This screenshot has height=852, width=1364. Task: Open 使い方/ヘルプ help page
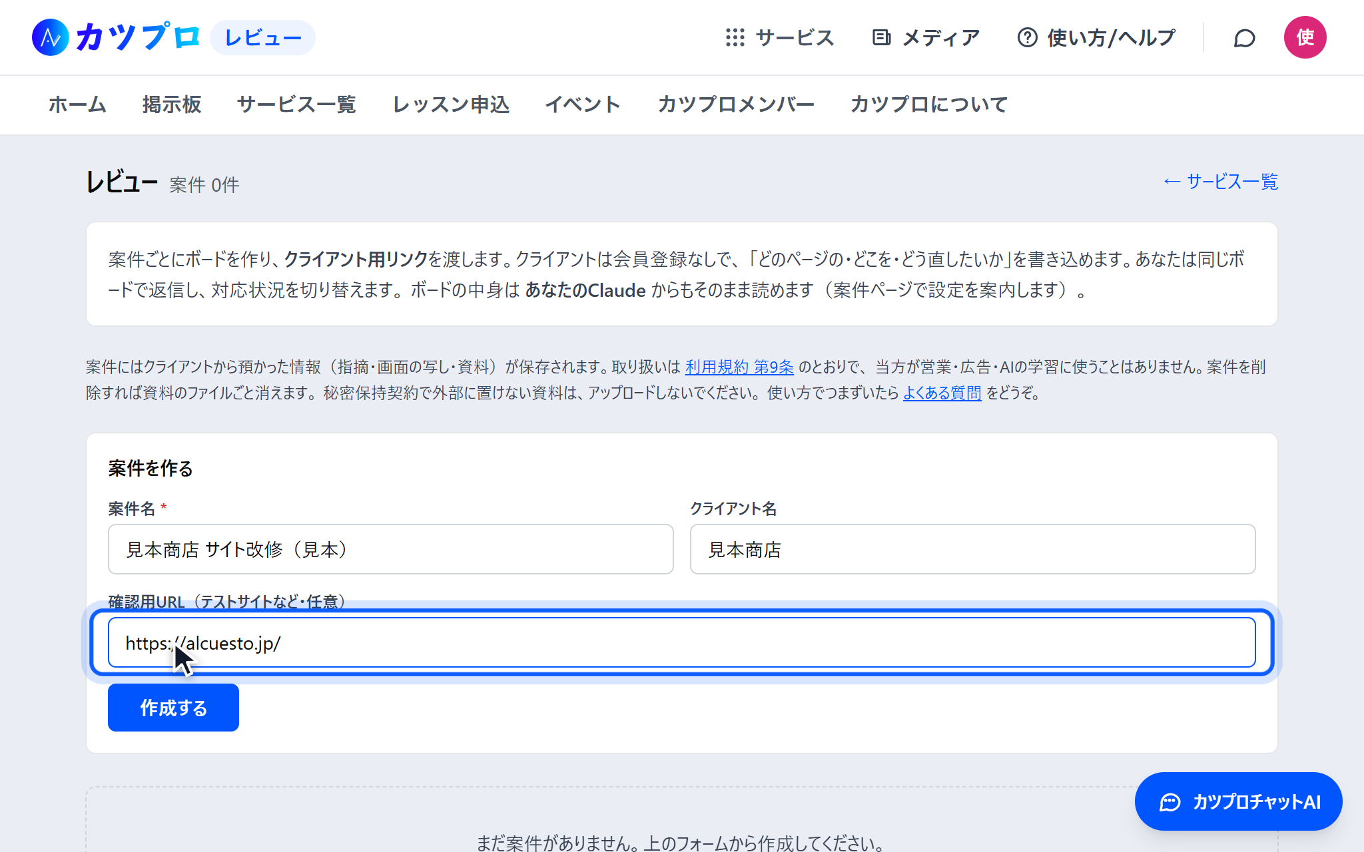(x=1096, y=38)
